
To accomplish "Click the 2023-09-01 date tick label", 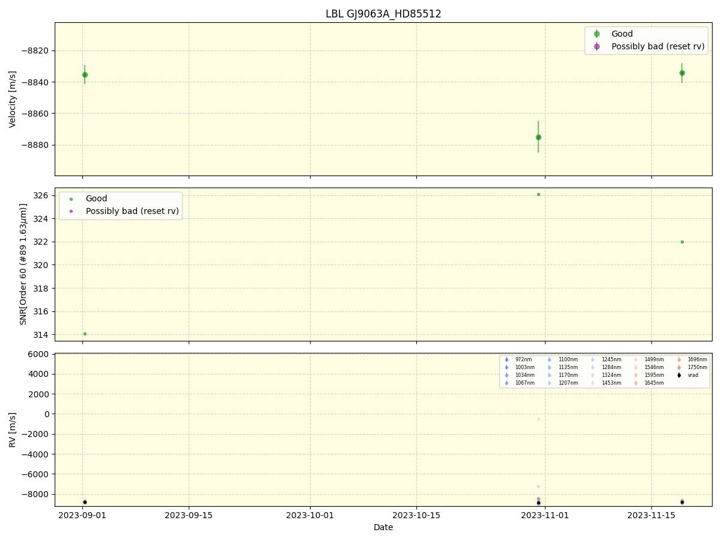I will pos(82,515).
